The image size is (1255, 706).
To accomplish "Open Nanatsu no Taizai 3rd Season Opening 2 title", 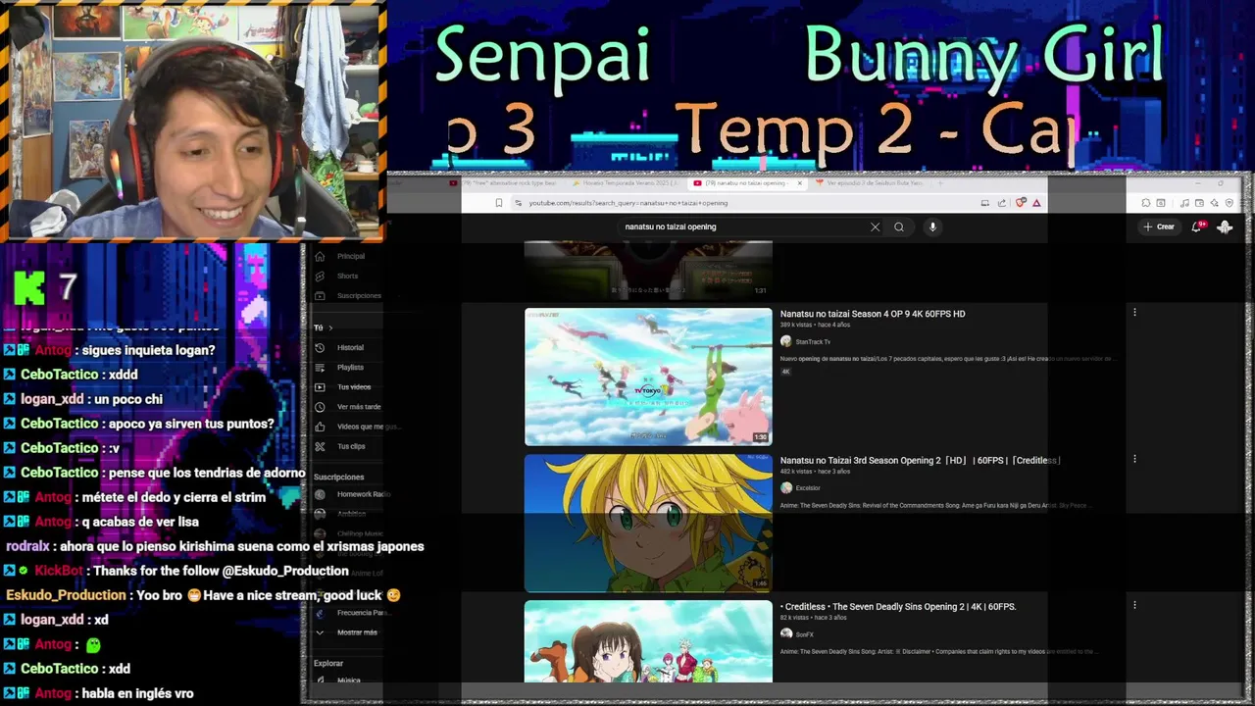I will [x=921, y=460].
